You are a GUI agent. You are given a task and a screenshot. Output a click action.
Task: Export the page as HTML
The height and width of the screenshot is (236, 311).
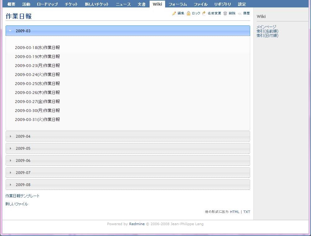pos(235,212)
